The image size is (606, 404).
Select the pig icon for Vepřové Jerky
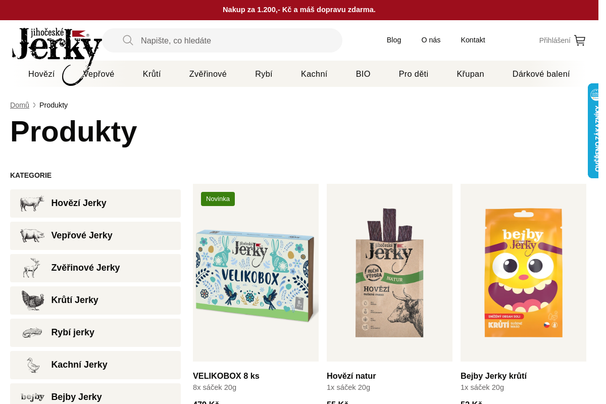coord(32,236)
